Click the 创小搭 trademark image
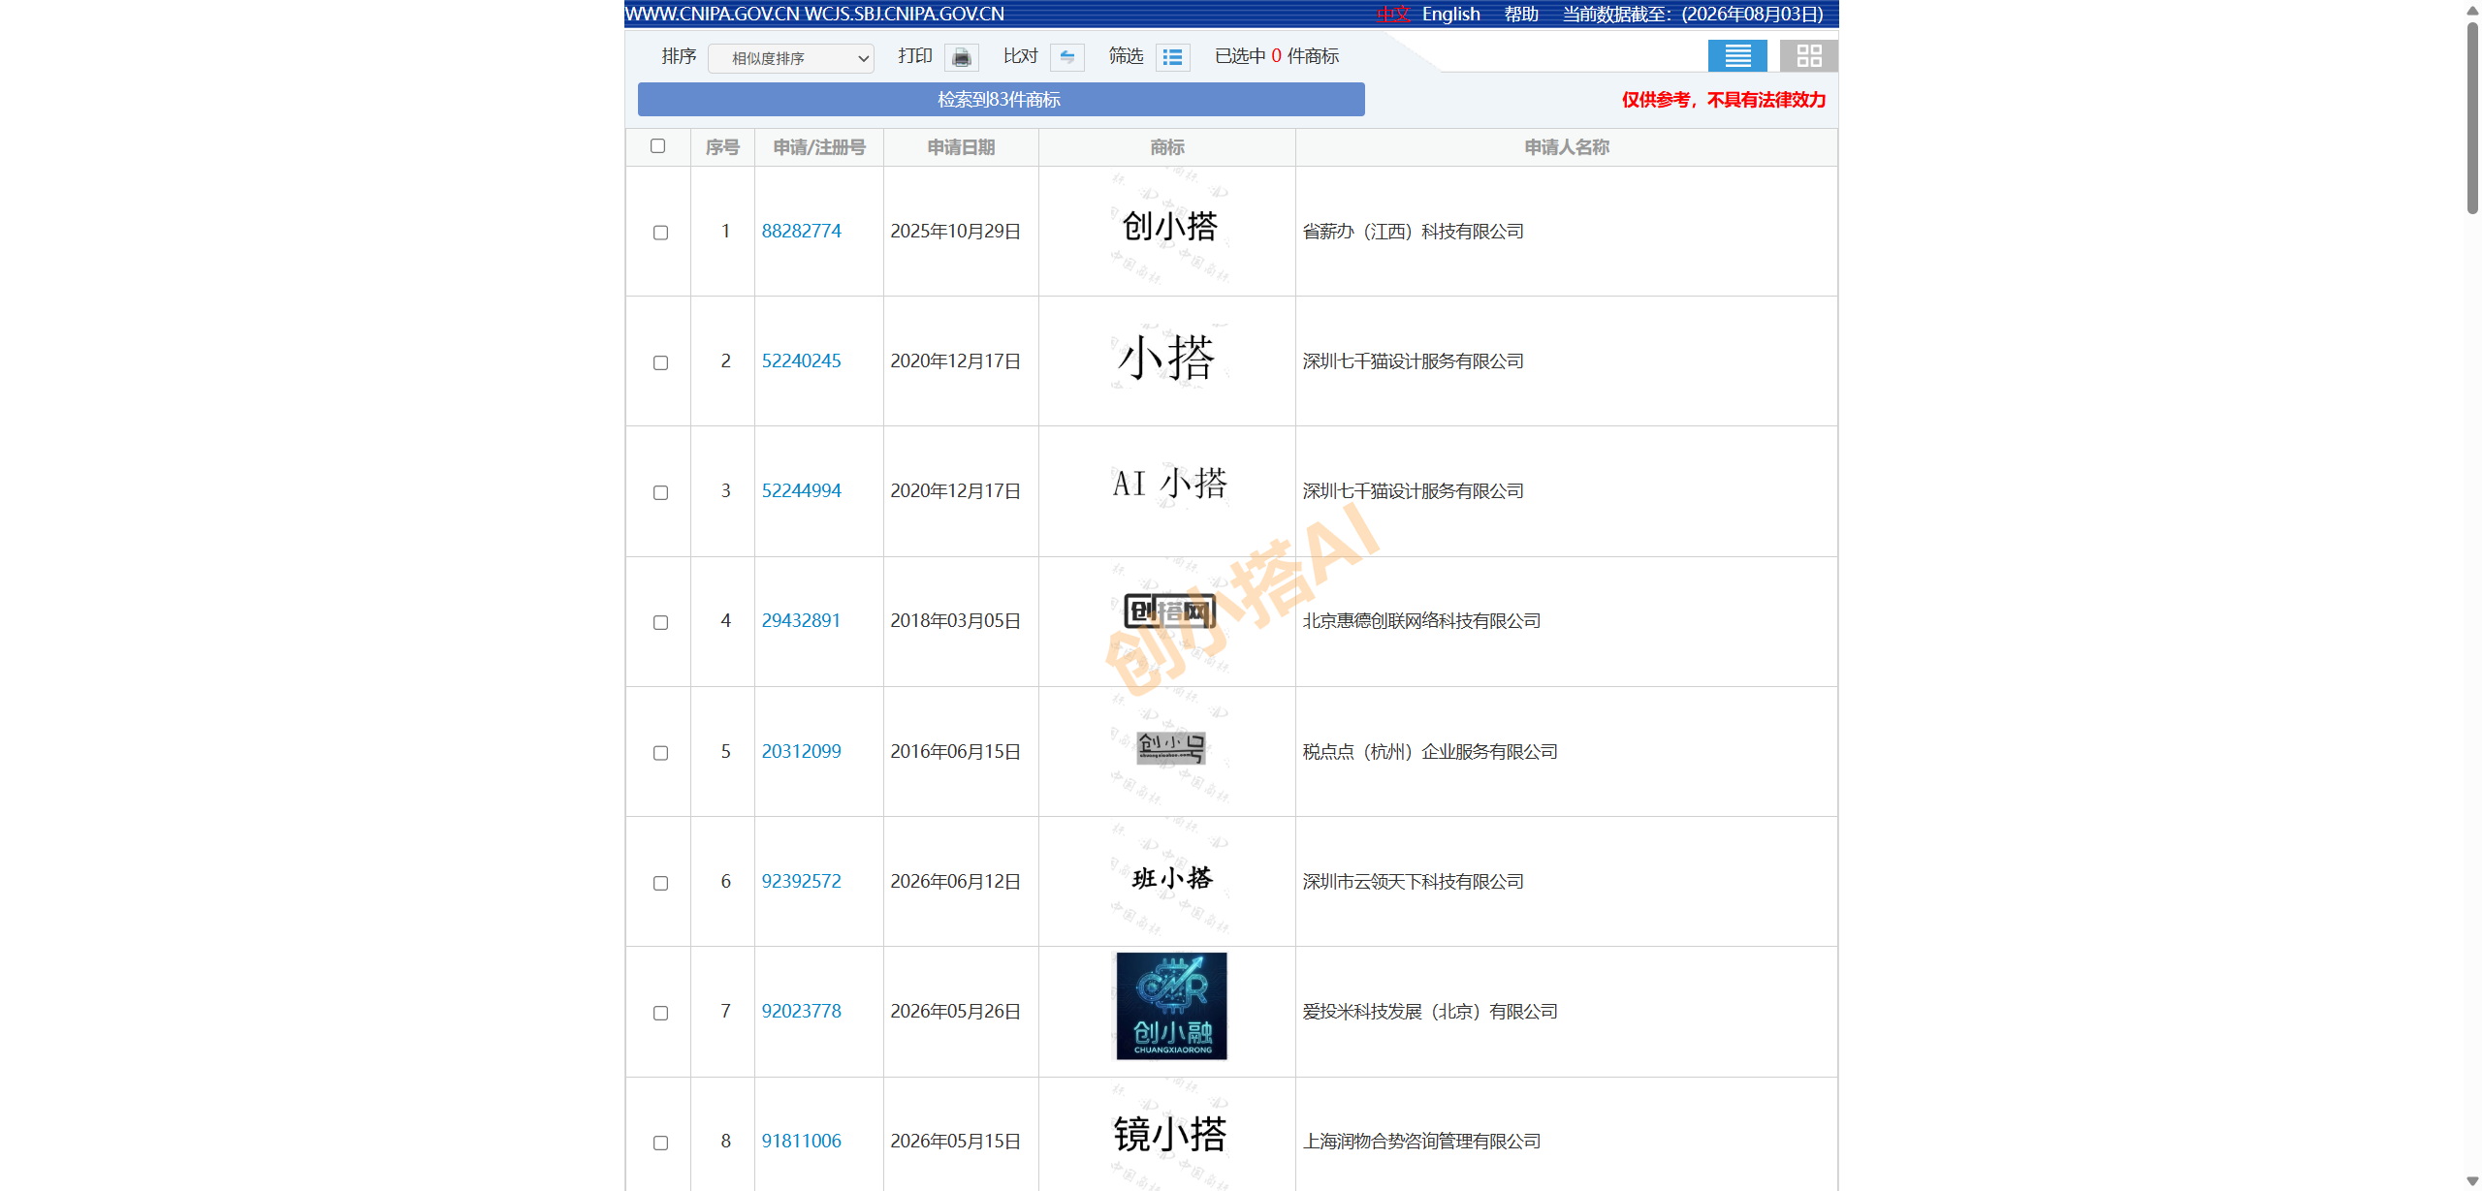Viewport: 2482px width, 1191px height. pyautogui.click(x=1169, y=227)
